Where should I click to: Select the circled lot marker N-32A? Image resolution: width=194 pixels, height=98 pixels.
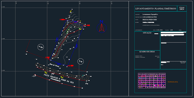coord(41,47)
